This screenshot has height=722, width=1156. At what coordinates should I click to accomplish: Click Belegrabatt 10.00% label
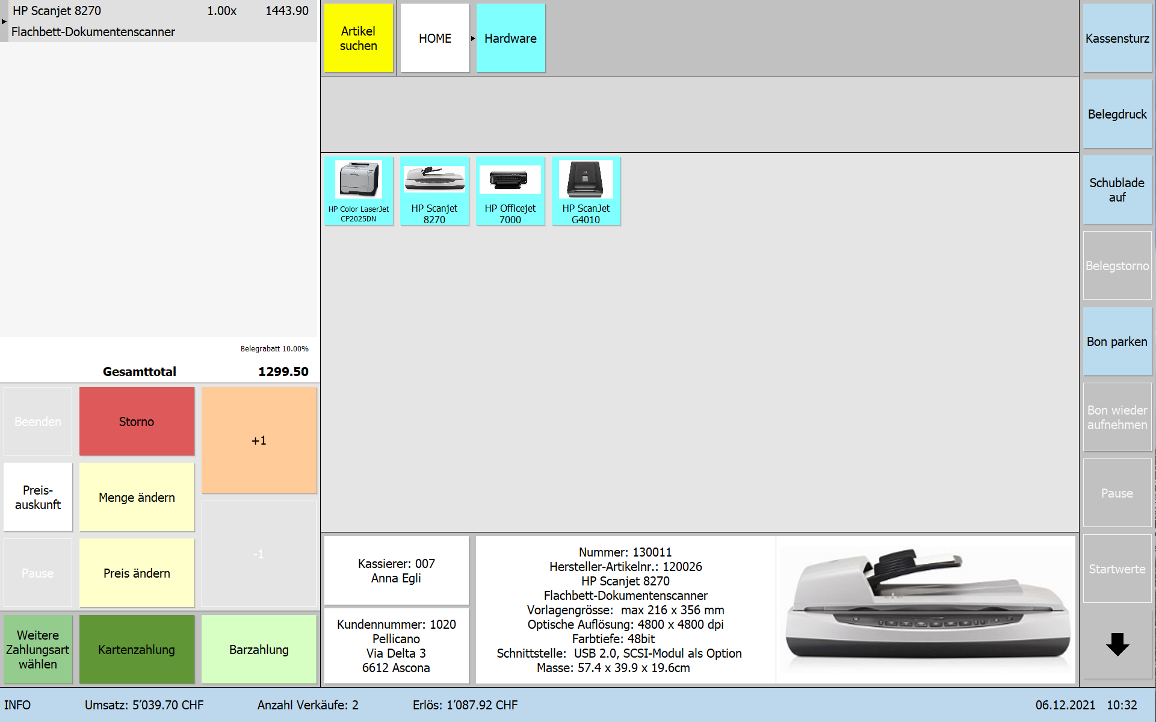coord(274,349)
